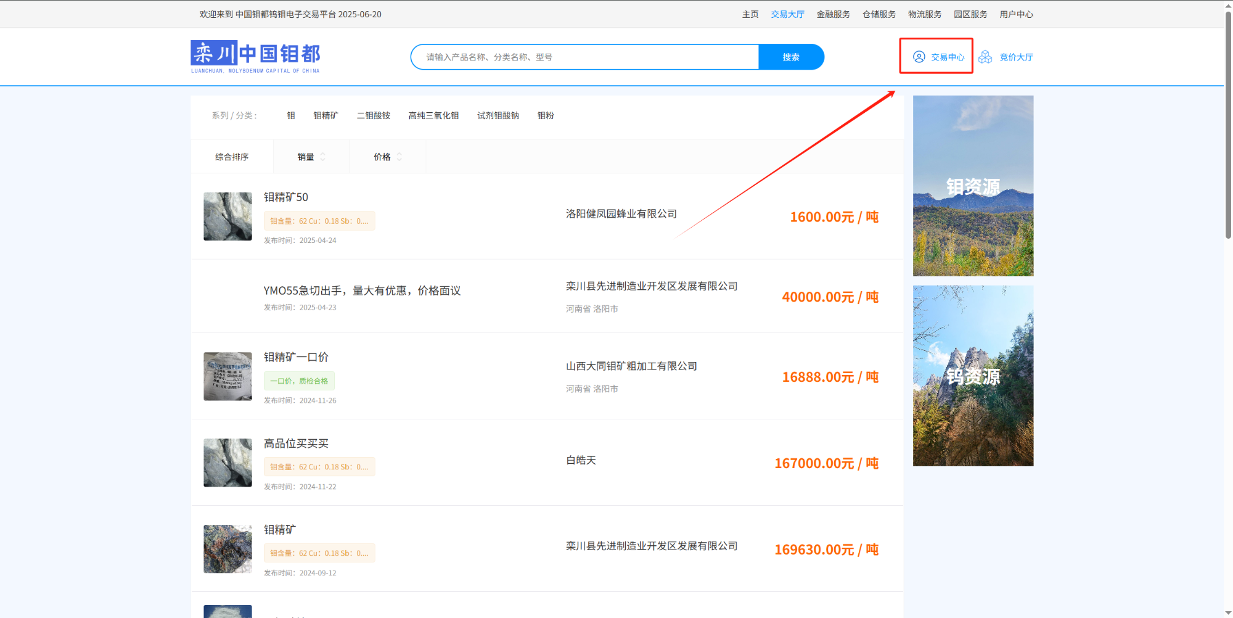Viewport: 1233px width, 618px height.
Task: Go to 用户中心 in top navigation
Action: [1016, 14]
